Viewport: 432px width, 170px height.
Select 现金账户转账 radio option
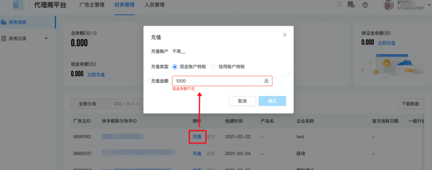pos(175,67)
